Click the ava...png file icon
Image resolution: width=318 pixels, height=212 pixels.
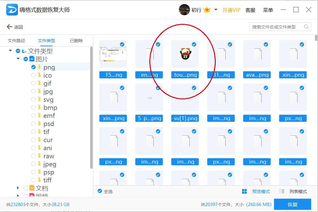[258, 54]
